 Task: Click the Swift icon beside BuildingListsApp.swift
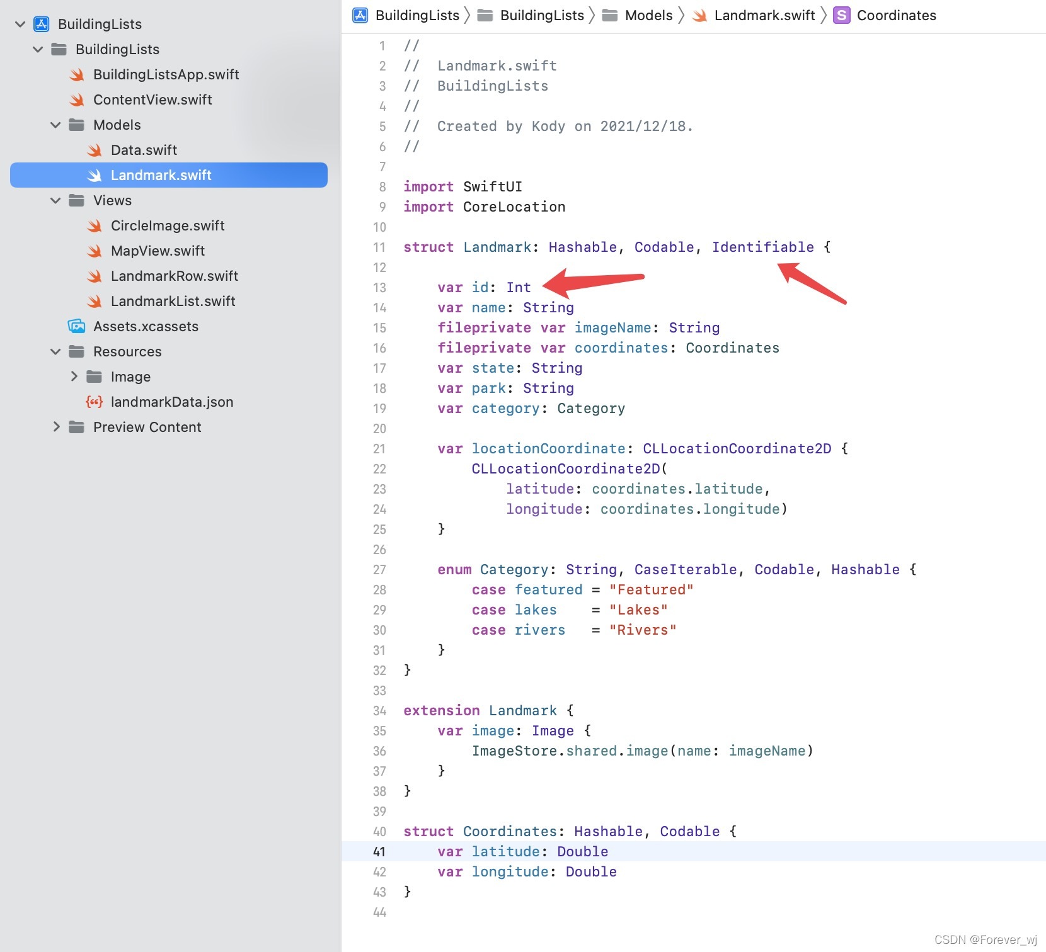pos(77,74)
